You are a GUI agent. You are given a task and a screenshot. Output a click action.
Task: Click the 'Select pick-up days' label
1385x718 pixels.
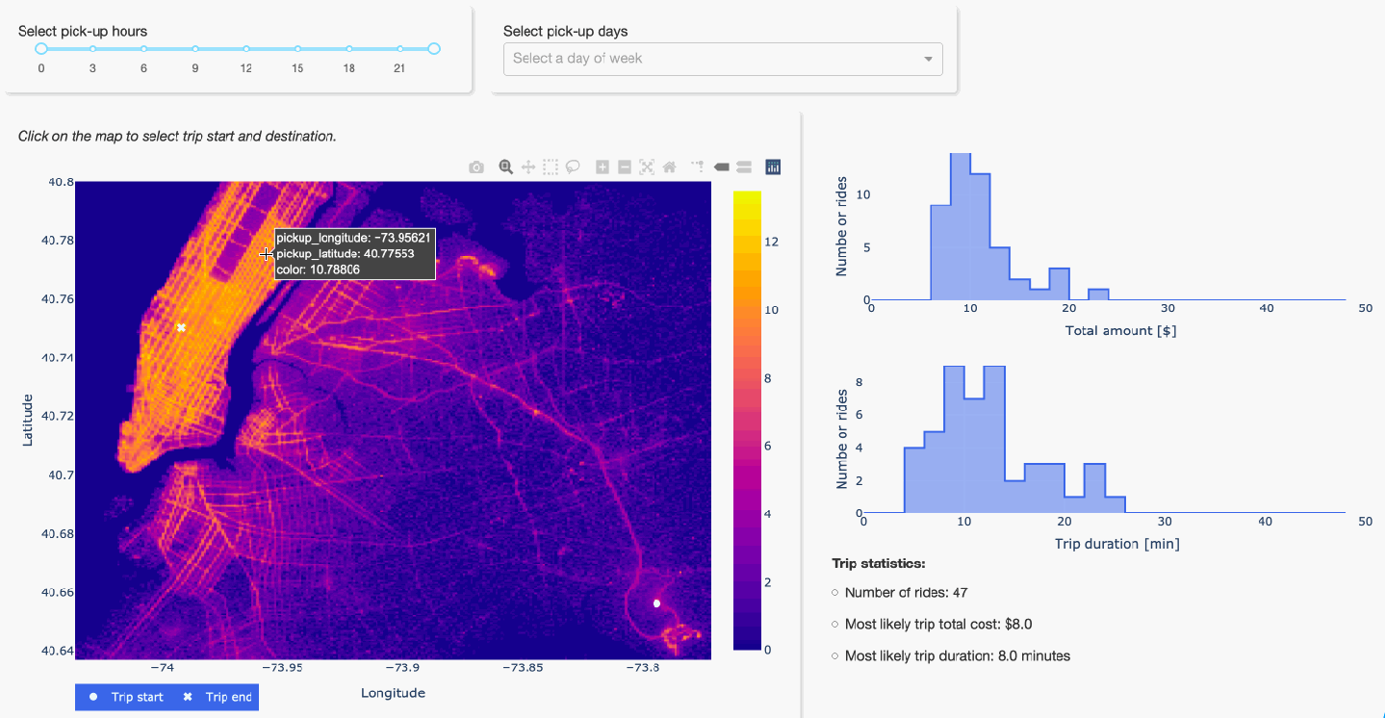[x=565, y=32]
